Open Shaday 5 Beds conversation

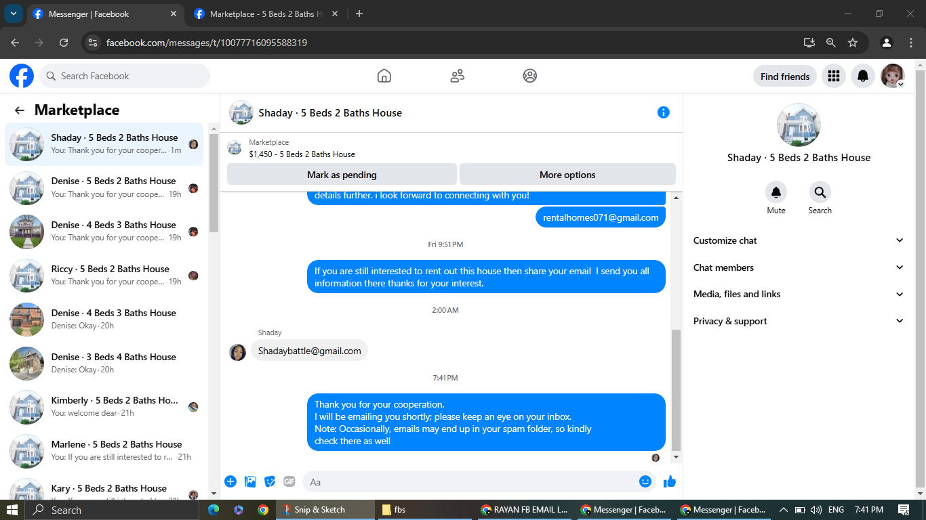[x=104, y=144]
